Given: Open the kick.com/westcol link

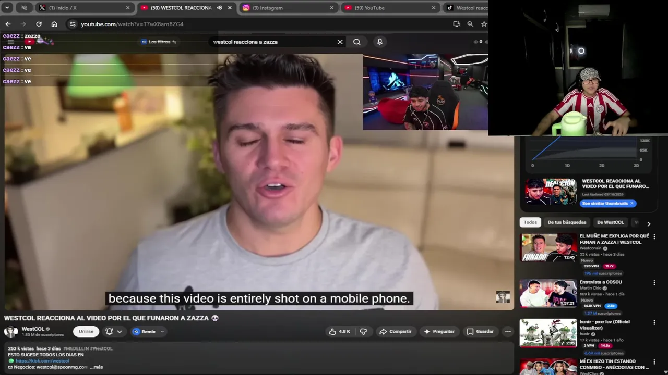Looking at the screenshot, I should click(42, 361).
